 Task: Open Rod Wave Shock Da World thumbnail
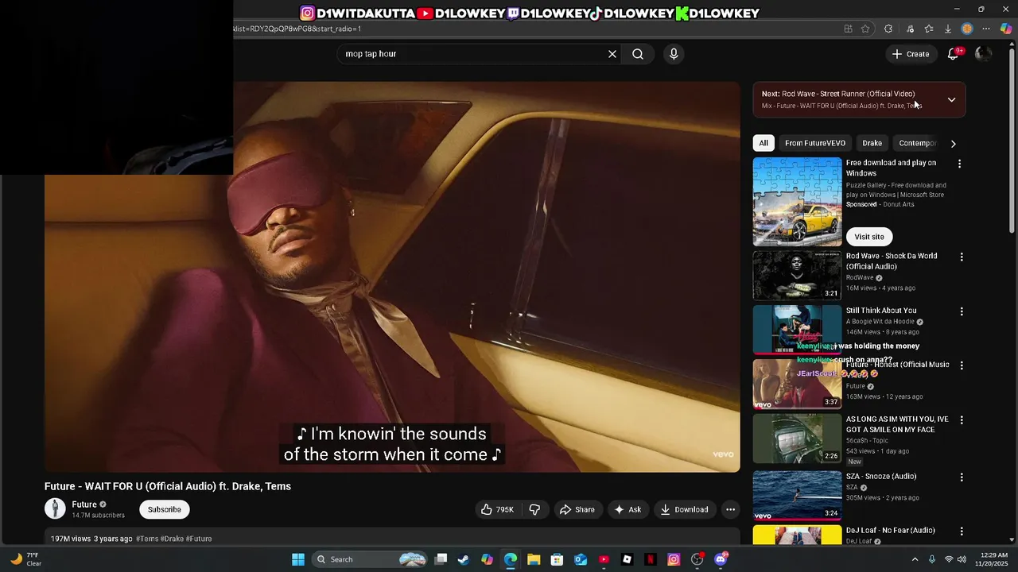tap(797, 276)
